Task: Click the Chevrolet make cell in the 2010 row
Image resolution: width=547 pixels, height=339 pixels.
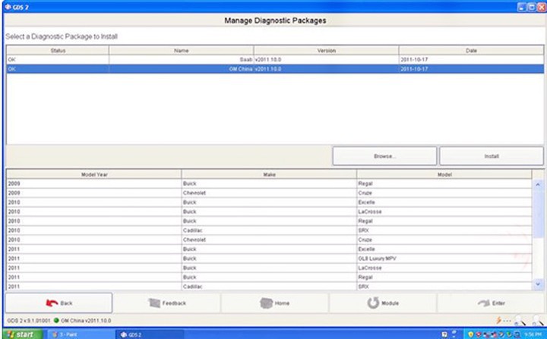Action: pos(269,240)
